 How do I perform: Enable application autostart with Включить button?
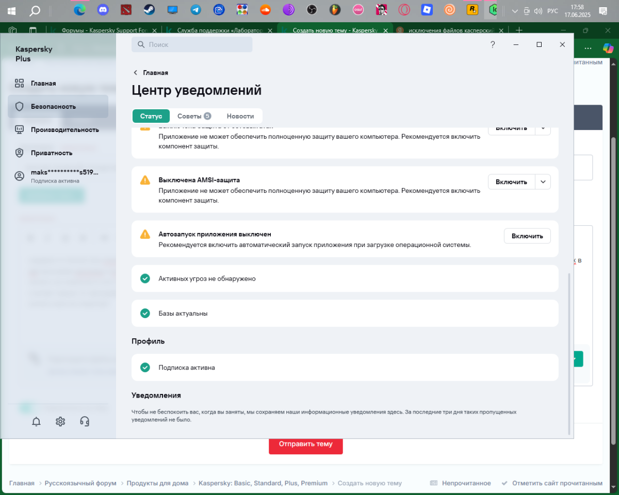click(x=527, y=236)
